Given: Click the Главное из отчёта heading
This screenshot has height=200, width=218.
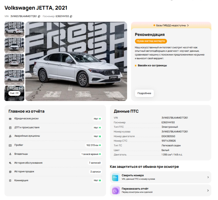Looking at the screenshot, I should tap(26, 111).
